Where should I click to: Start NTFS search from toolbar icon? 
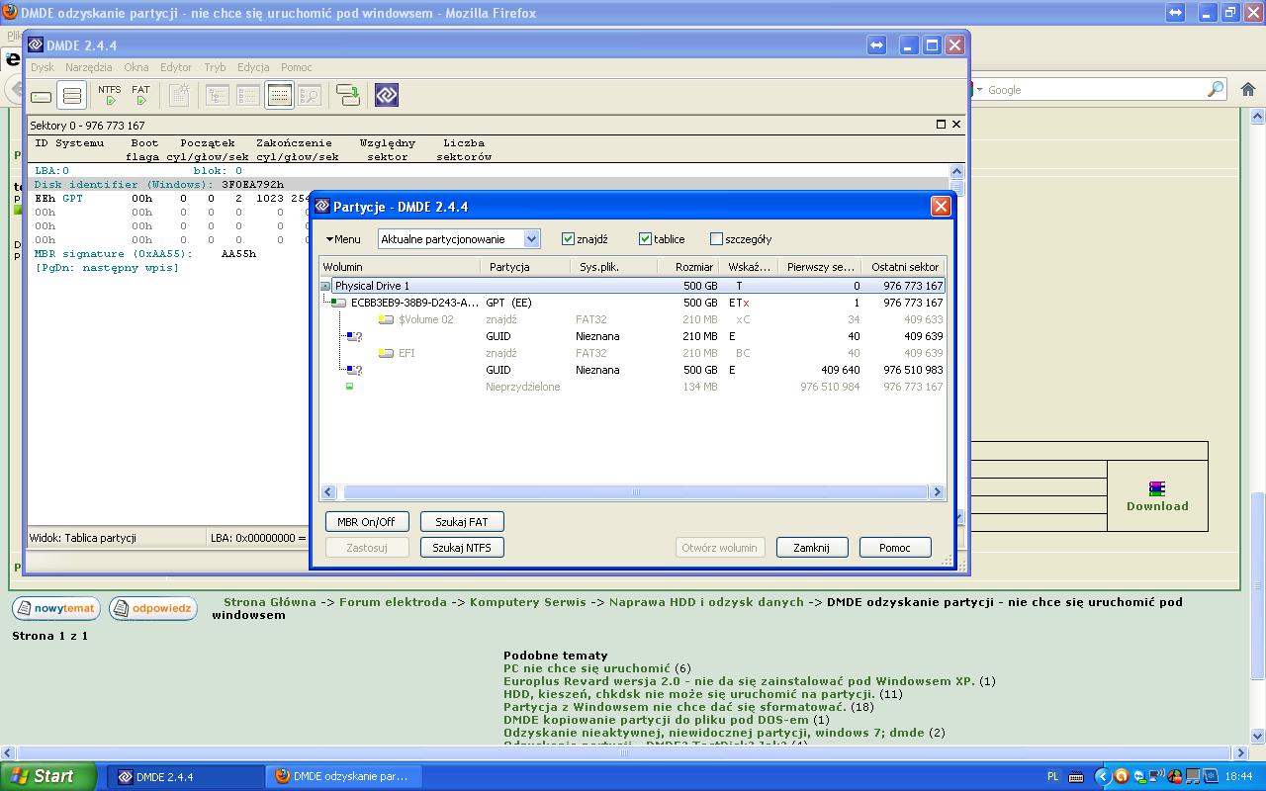(x=110, y=95)
